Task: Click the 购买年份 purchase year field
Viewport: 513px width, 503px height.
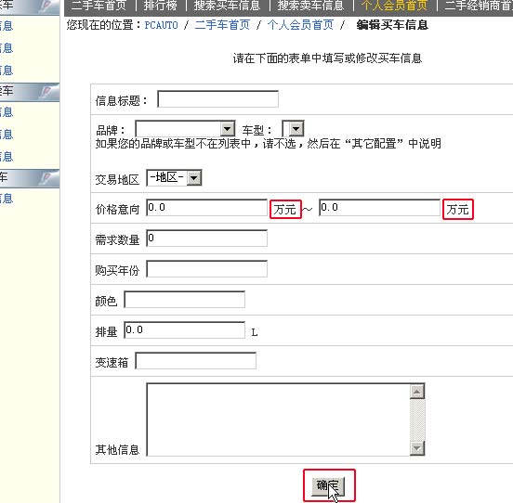Action: point(206,269)
